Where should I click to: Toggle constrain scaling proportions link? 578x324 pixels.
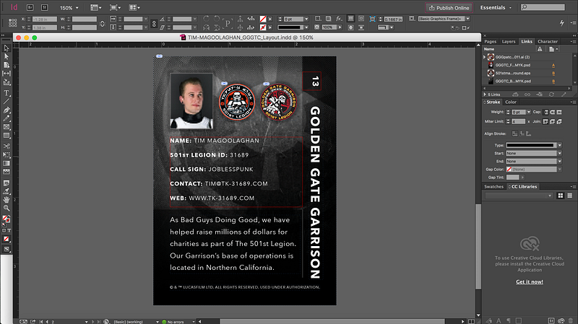[x=154, y=24]
